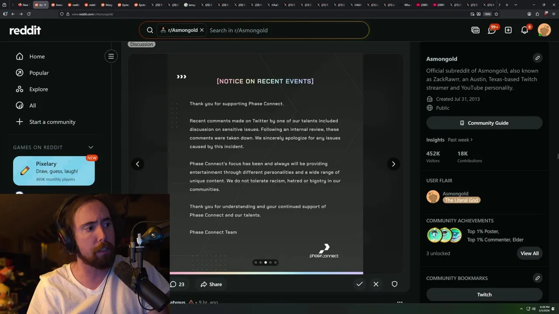
Task: Open the Firefox account icon
Action: point(529,14)
